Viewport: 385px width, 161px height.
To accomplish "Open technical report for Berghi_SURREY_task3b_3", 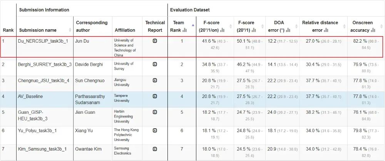I will (x=155, y=64).
